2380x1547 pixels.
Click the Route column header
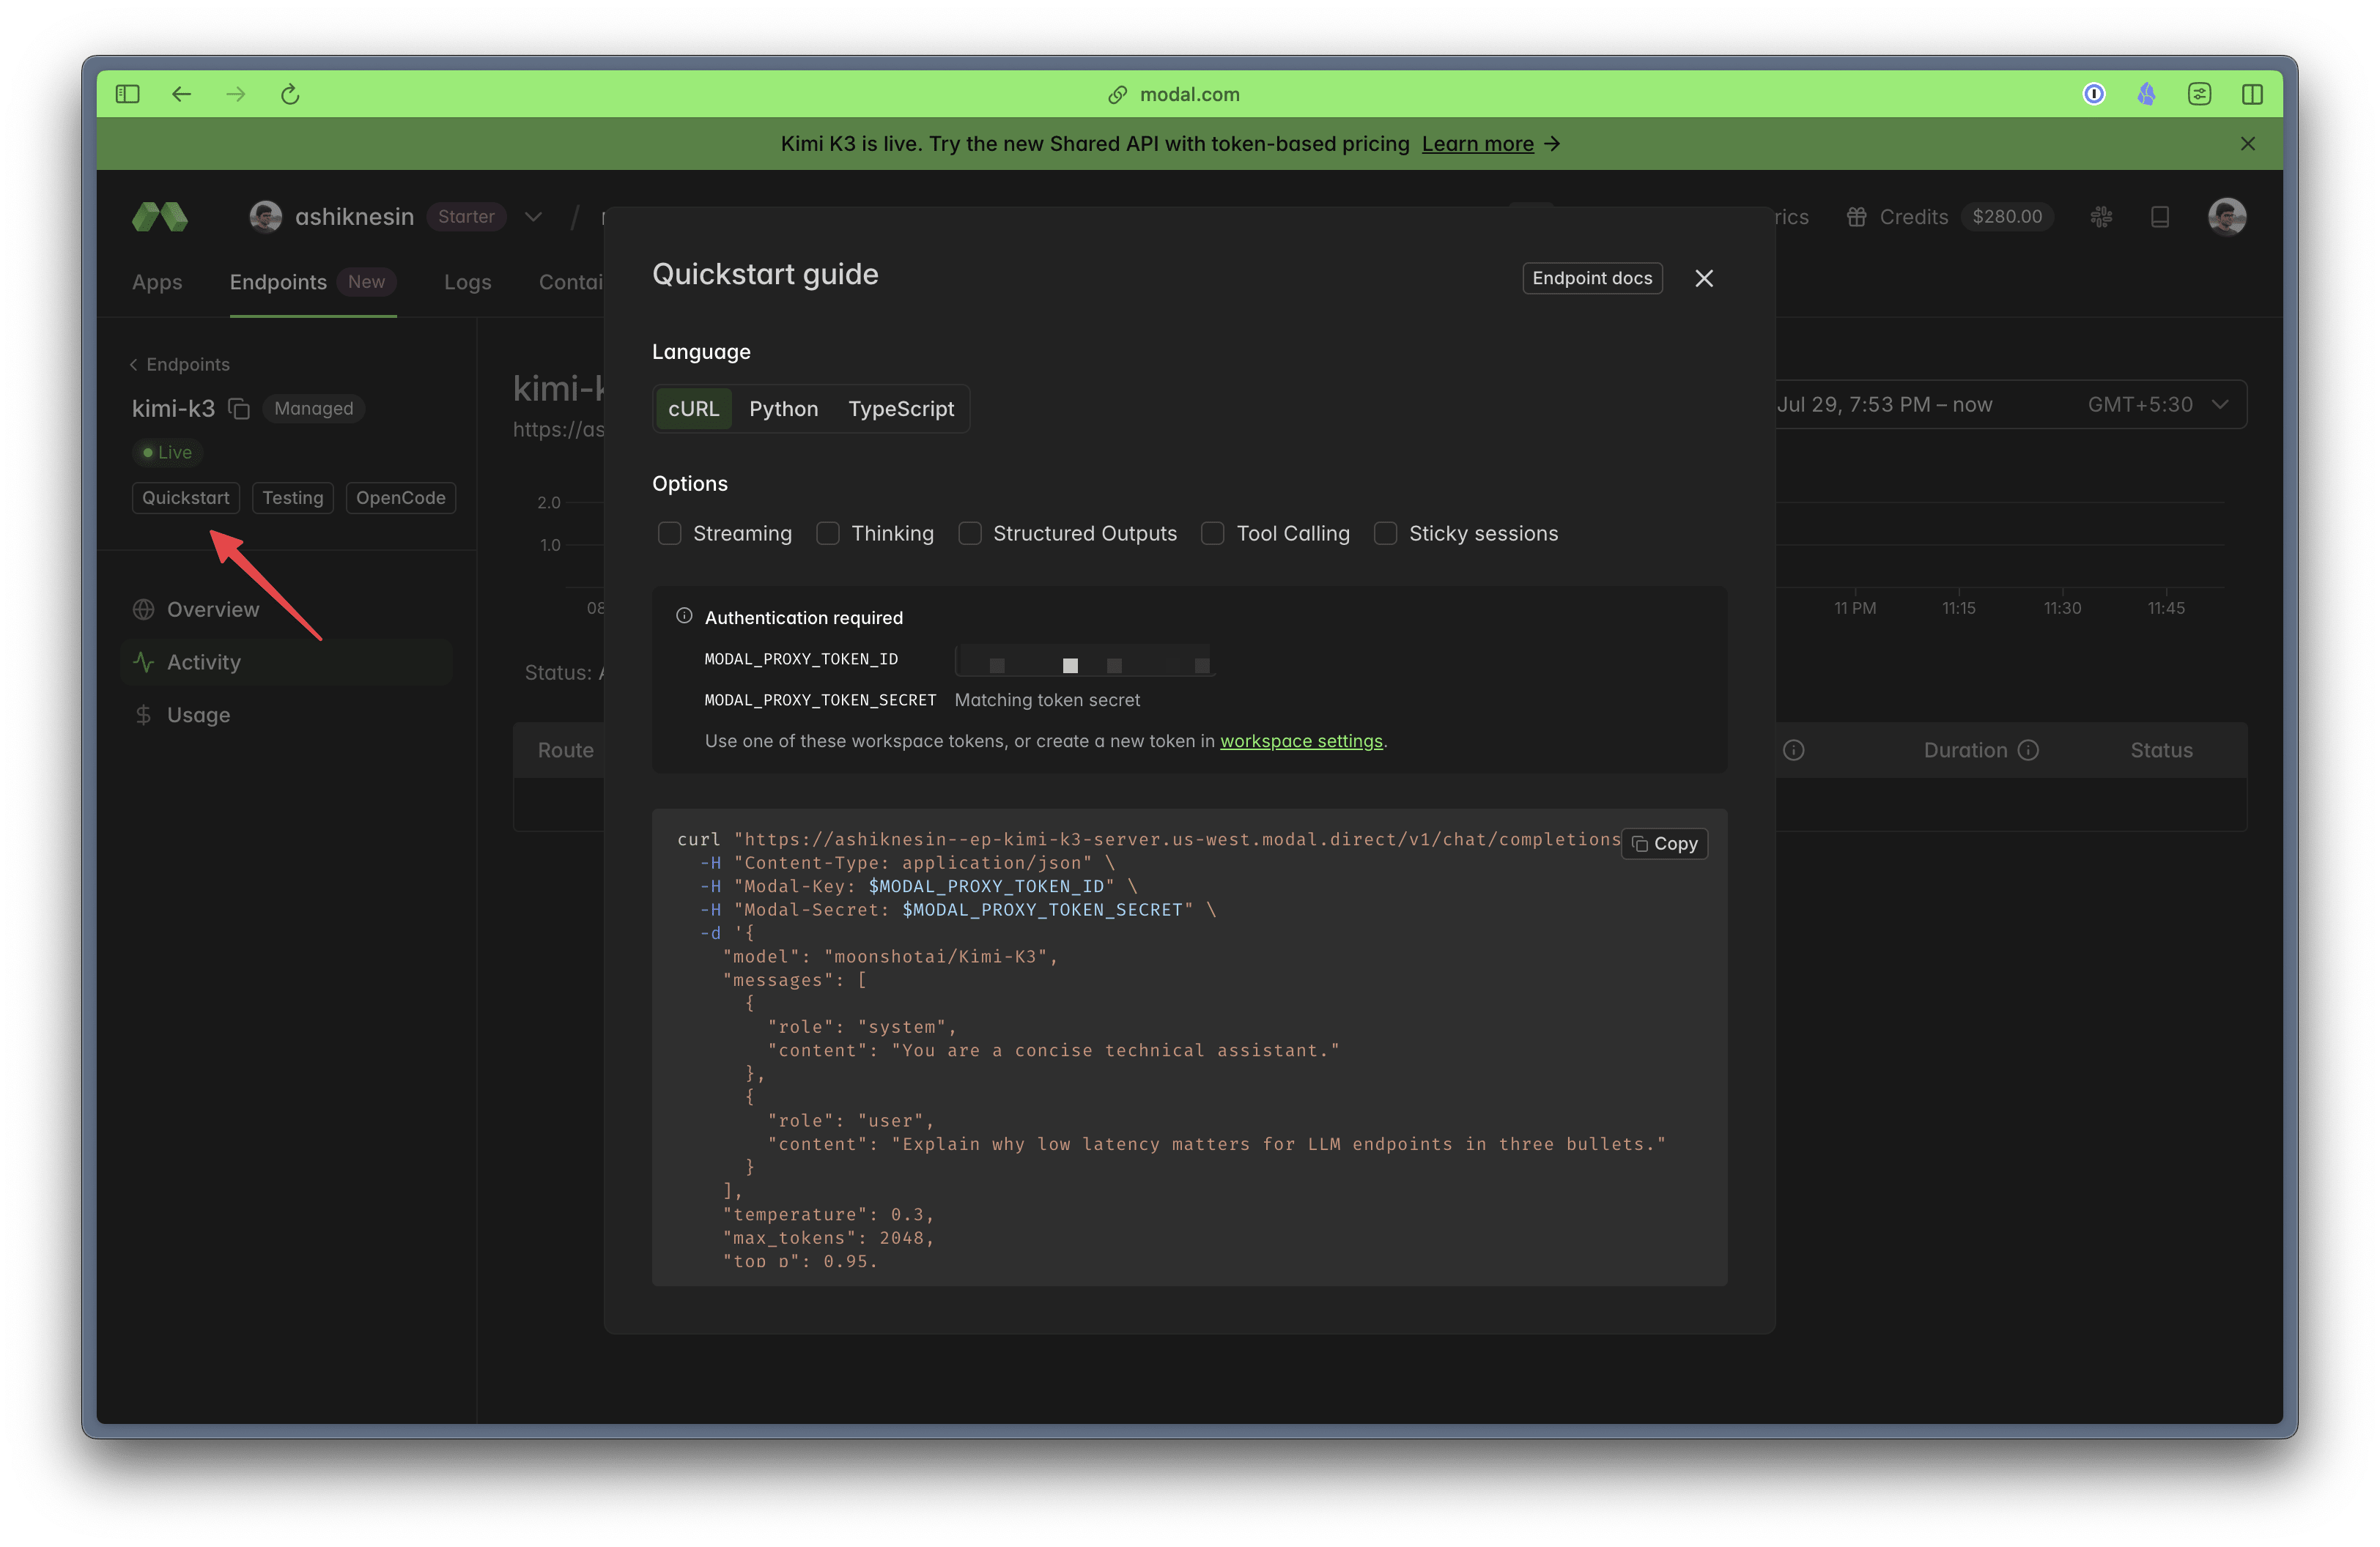[566, 751]
